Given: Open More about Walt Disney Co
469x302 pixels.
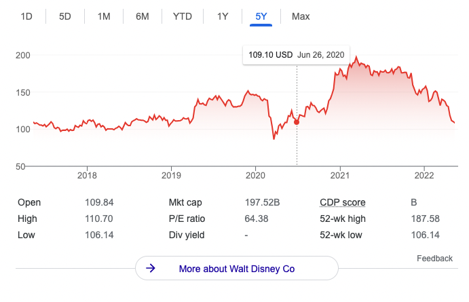Looking at the screenshot, I should pyautogui.click(x=236, y=269).
